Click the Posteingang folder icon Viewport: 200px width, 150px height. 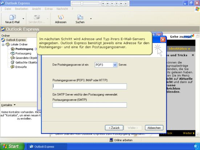pos(12,49)
